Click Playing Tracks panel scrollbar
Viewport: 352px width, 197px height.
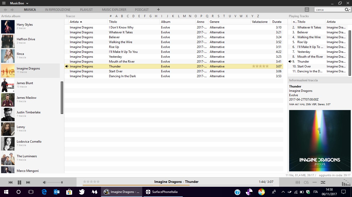click(x=350, y=53)
